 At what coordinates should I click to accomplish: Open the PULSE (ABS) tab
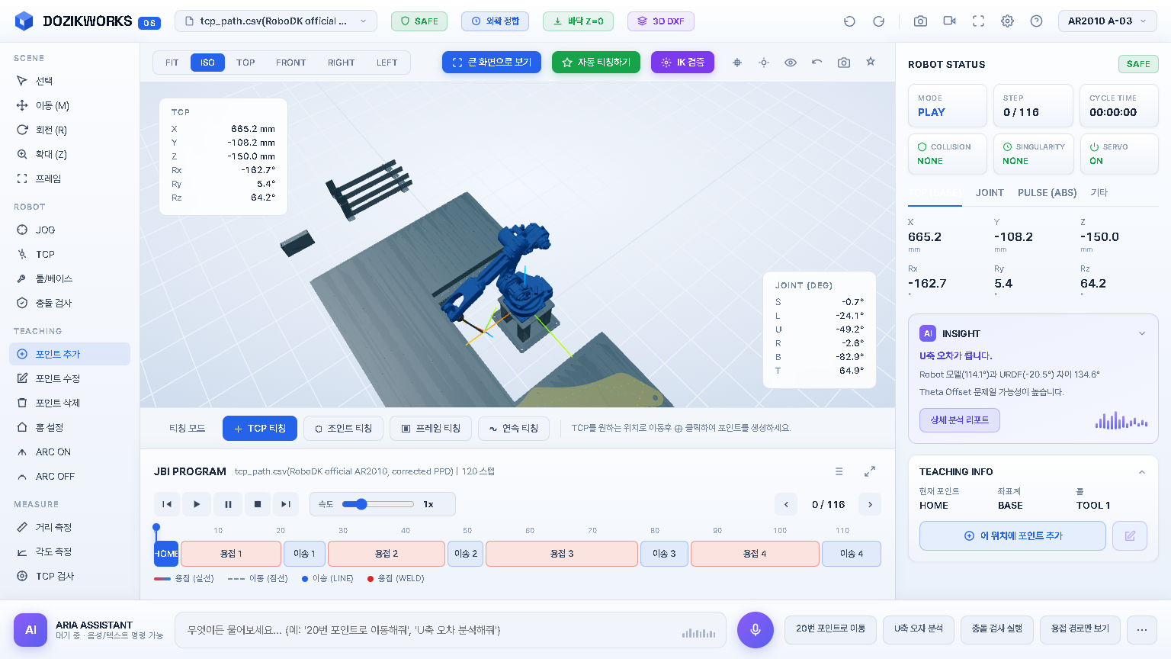pos(1047,193)
